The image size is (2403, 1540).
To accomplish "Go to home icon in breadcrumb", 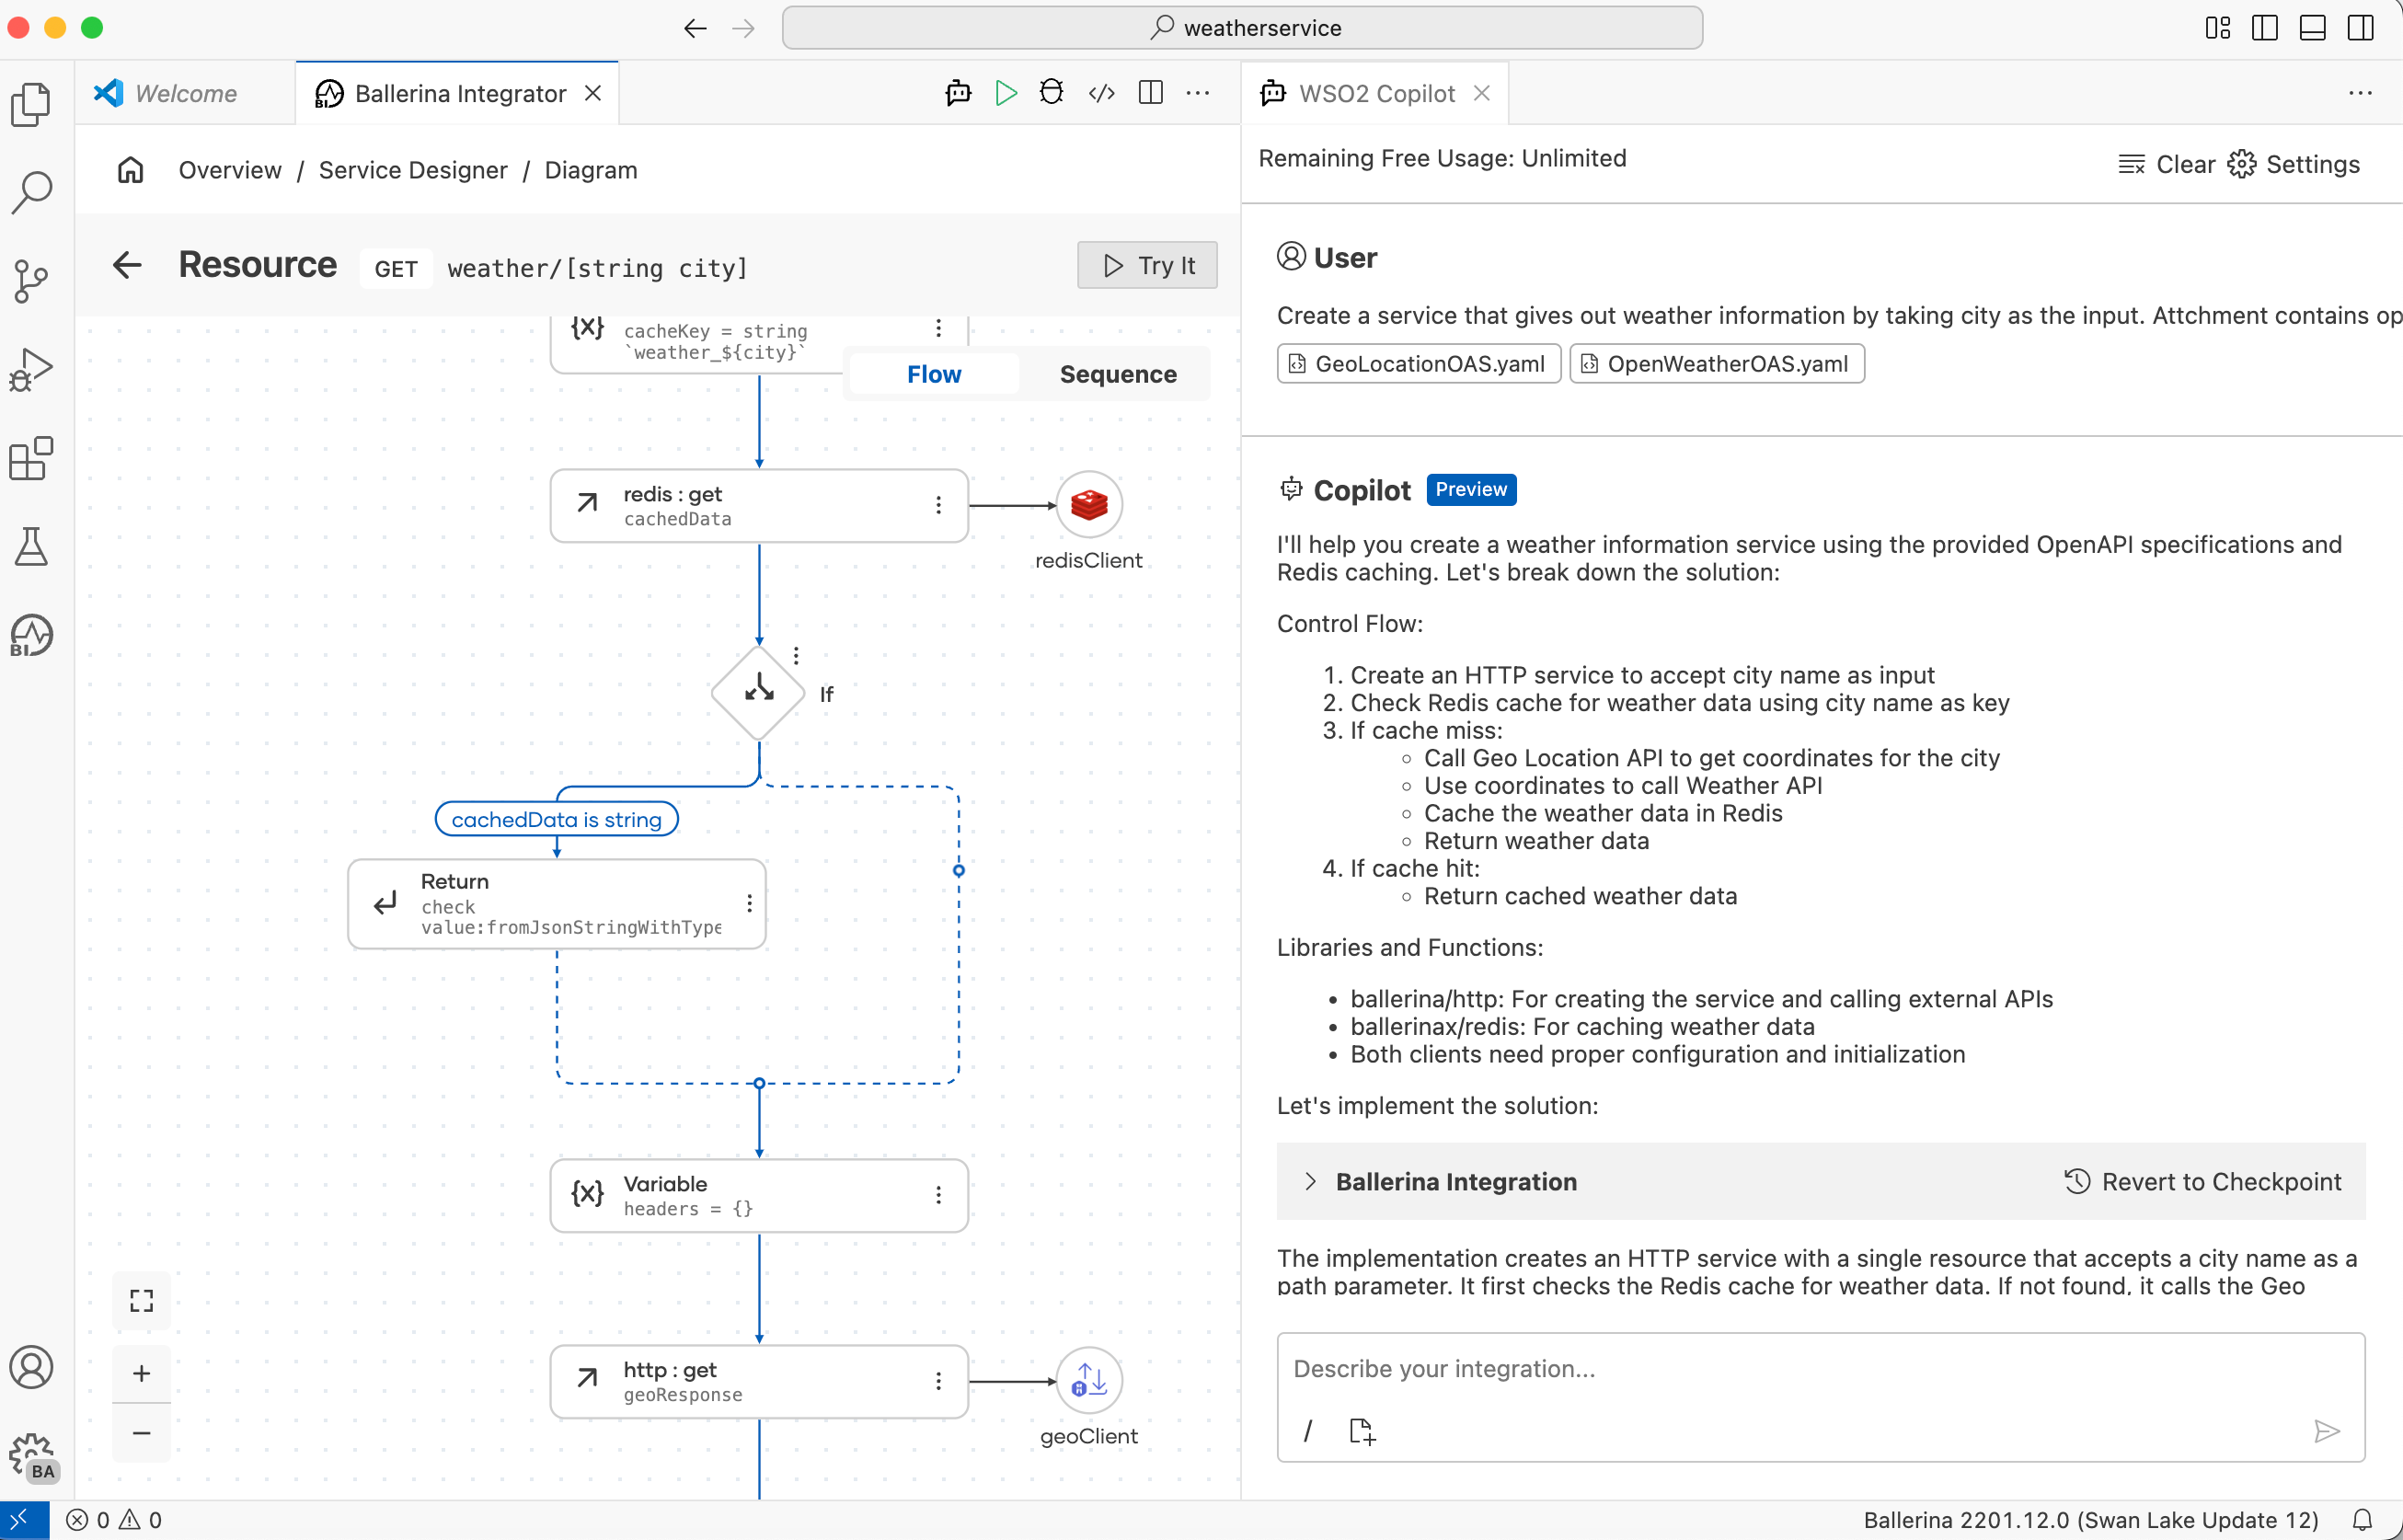I will [130, 170].
